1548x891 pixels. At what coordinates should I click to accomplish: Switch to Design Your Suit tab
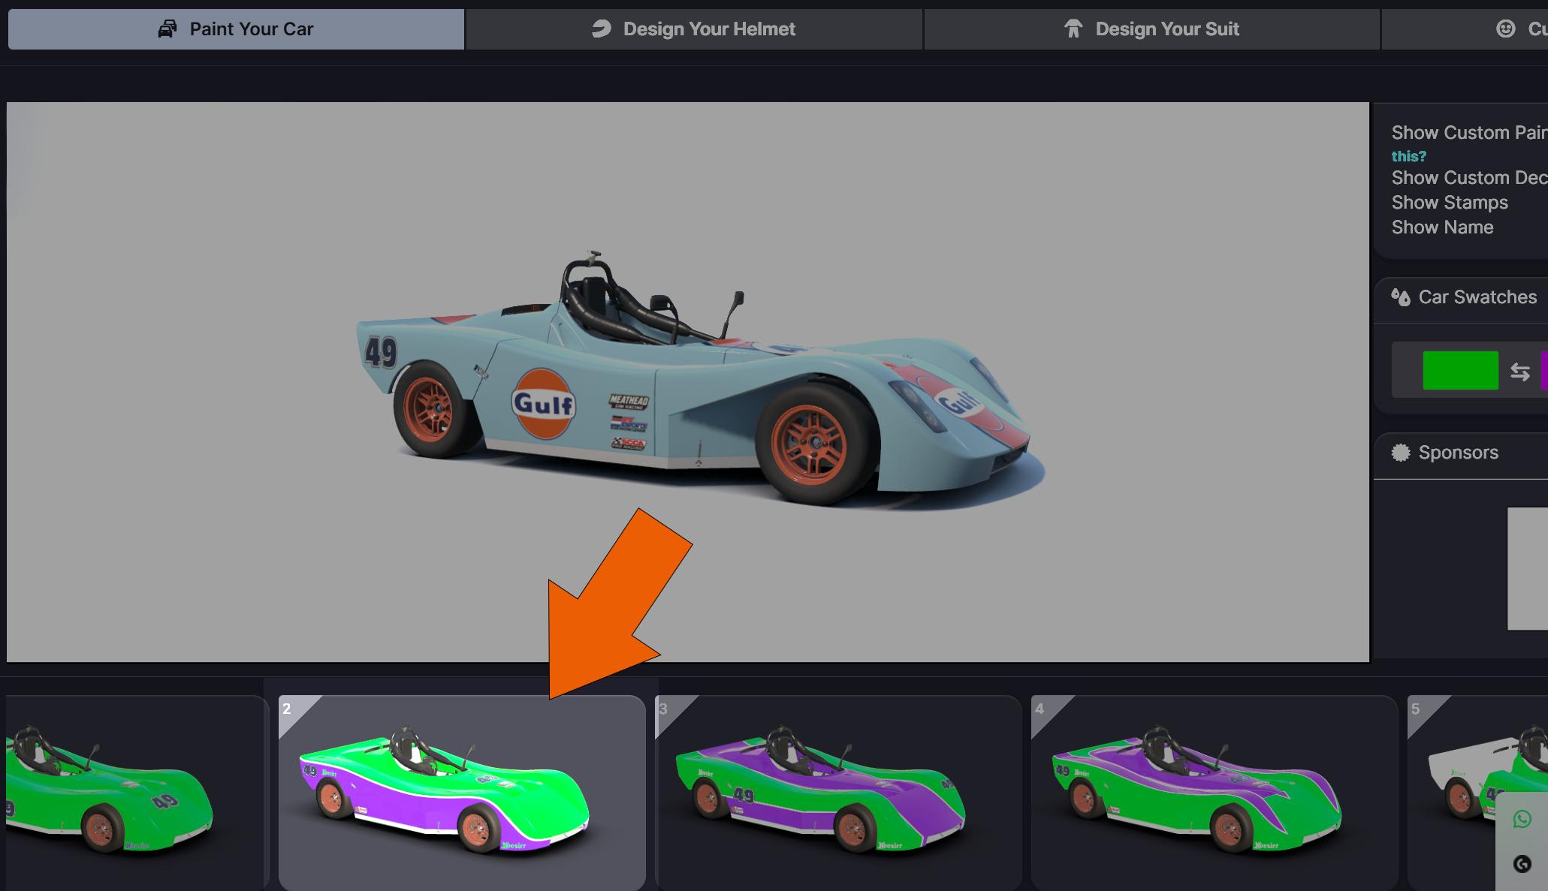pos(1152,29)
